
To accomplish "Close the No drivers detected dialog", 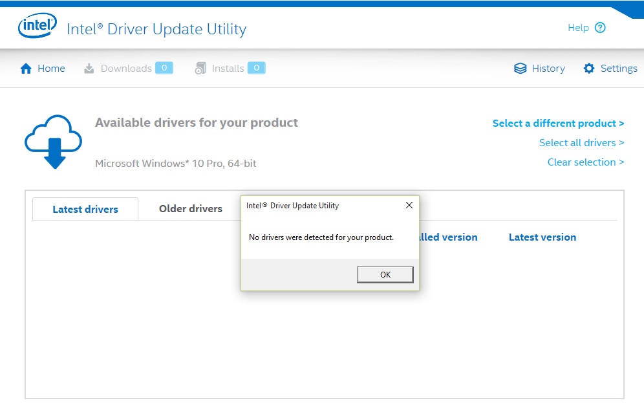I will click(x=409, y=205).
